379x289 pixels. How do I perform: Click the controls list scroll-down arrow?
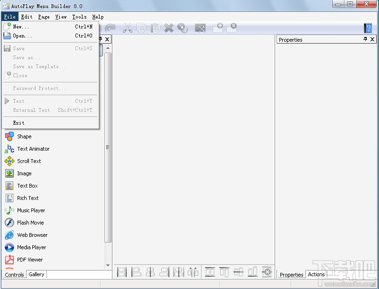(108, 265)
